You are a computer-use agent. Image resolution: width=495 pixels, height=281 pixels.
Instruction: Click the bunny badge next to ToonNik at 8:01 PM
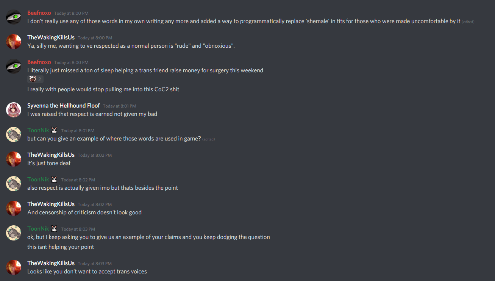coord(55,130)
